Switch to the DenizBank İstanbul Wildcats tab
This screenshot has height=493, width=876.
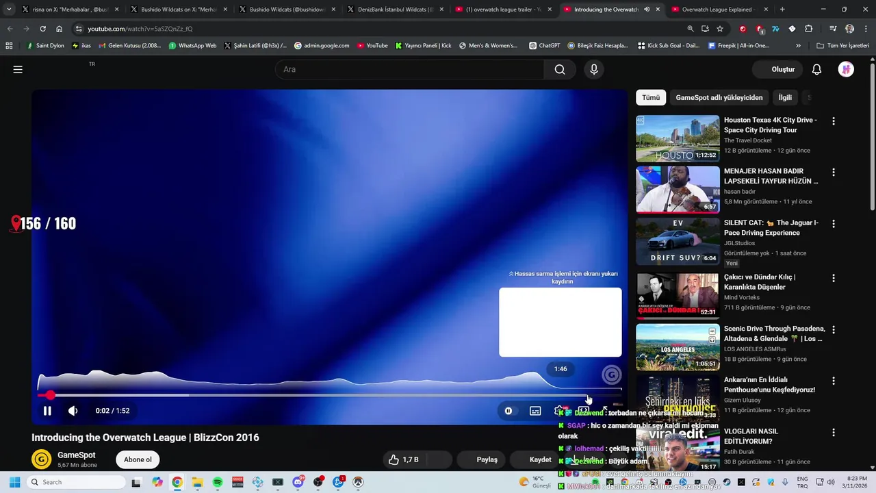click(394, 10)
